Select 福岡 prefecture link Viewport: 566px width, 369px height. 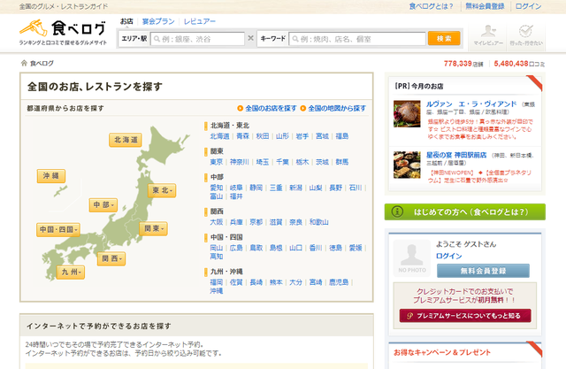click(x=217, y=282)
